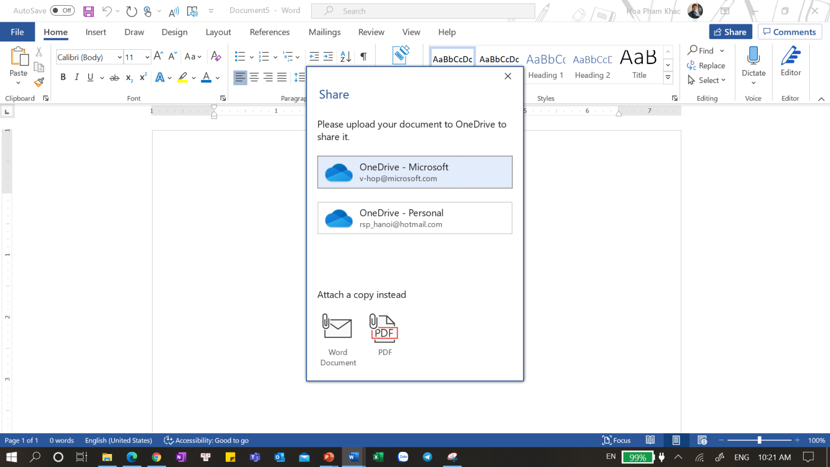Attach a copy as PDF
Viewport: 830px width, 467px height.
[x=384, y=335]
